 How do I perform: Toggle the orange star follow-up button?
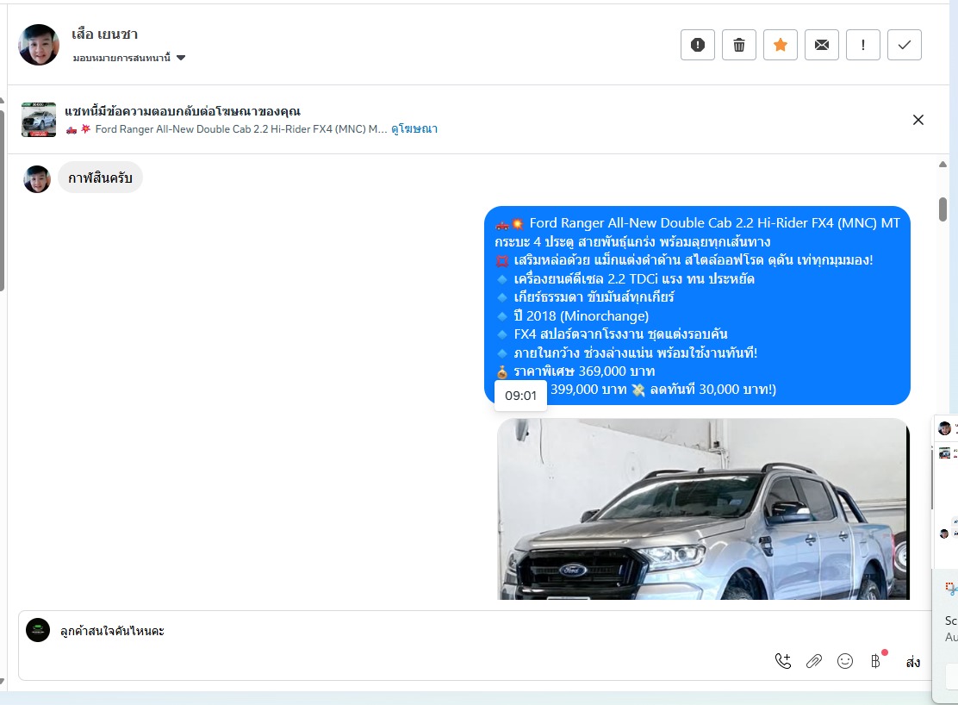point(781,45)
